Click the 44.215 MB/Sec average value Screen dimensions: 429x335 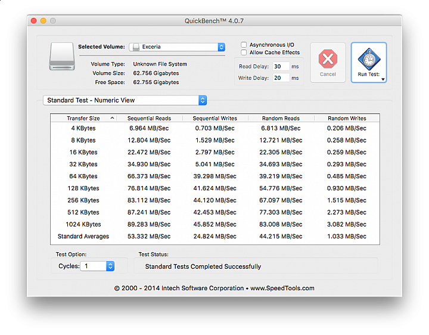[281, 237]
